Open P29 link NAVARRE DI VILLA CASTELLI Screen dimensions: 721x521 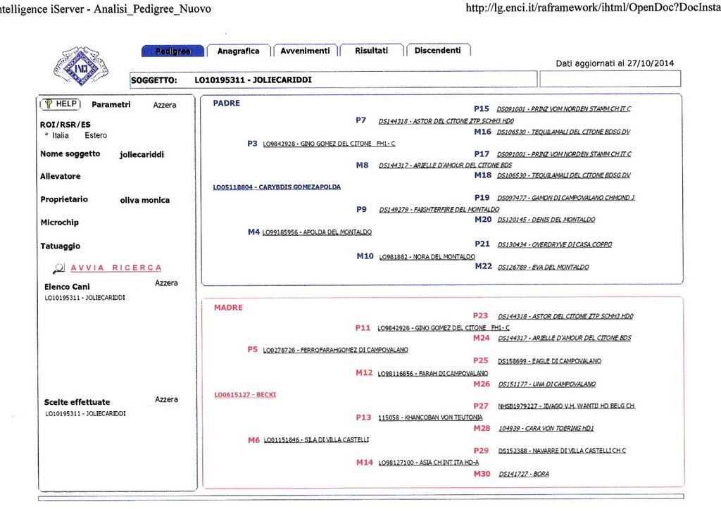click(563, 451)
